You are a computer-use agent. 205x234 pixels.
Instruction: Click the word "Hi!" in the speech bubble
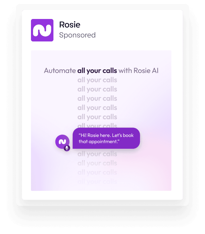(82, 135)
